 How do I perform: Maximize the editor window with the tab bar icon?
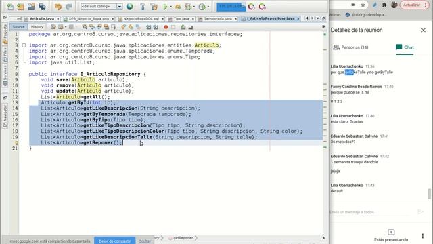coord(323,18)
